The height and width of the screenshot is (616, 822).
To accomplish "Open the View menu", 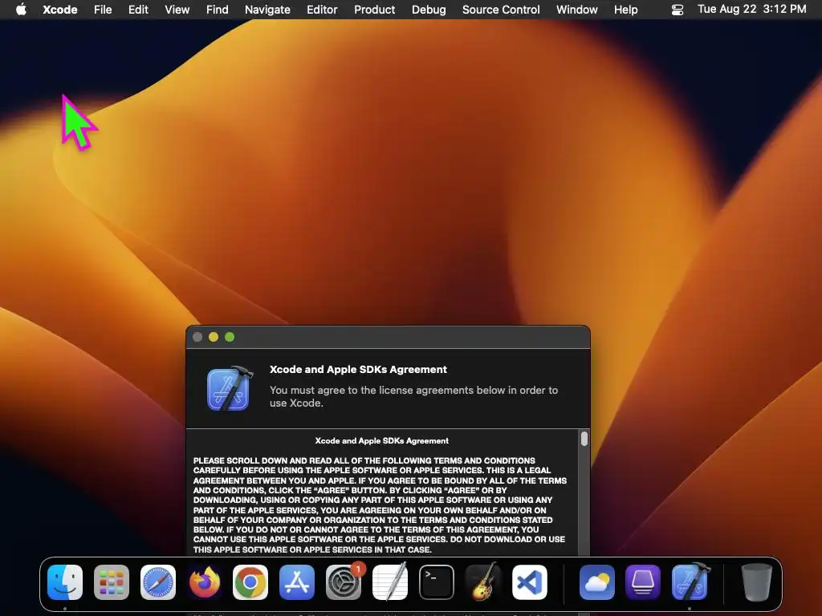I will 177,10.
